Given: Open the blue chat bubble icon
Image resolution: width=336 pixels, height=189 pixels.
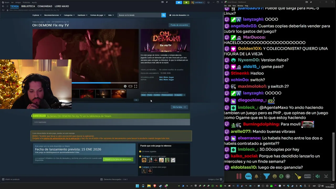Looking at the screenshot, I should (x=248, y=176).
